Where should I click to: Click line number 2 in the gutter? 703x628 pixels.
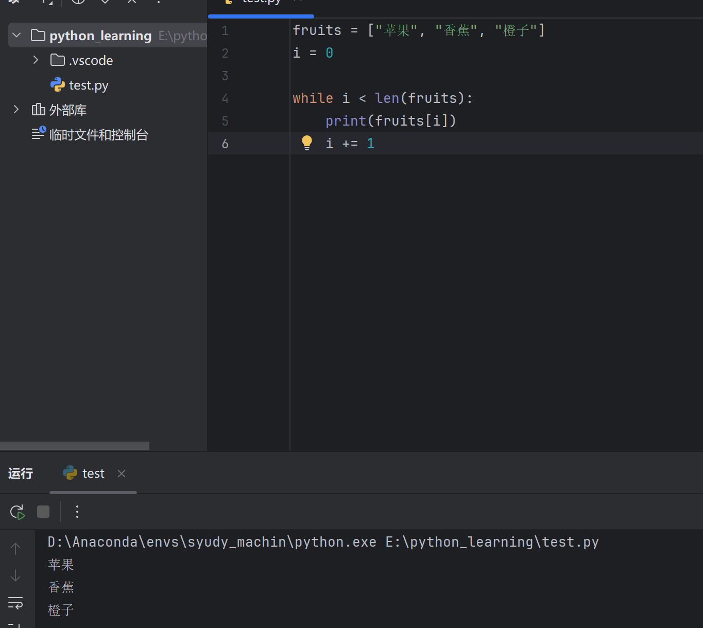tap(225, 54)
